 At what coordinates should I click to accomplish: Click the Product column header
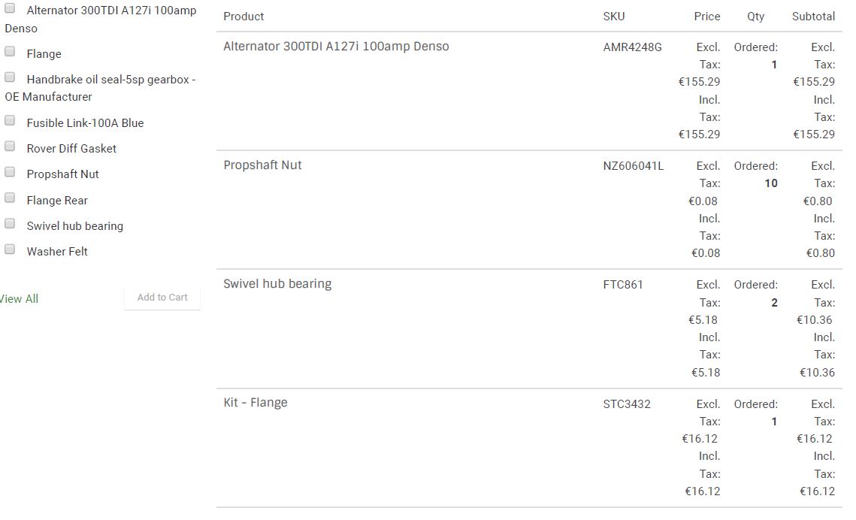(x=243, y=17)
